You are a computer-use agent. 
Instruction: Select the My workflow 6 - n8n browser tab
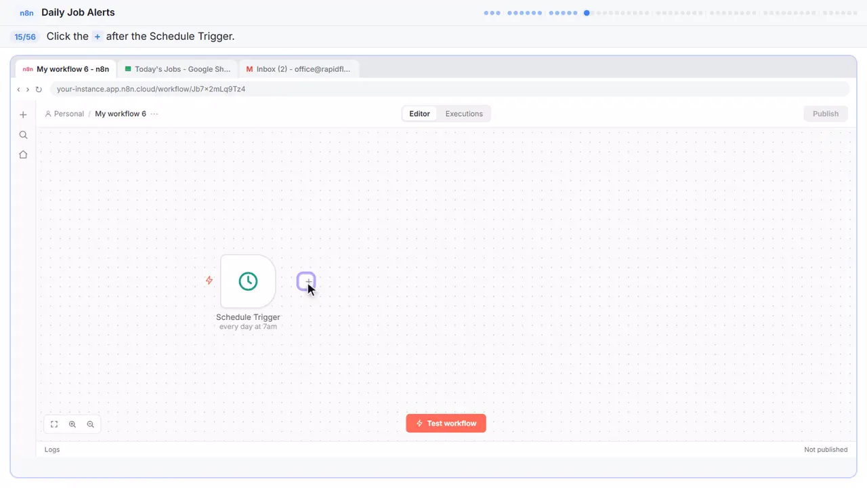click(x=65, y=69)
